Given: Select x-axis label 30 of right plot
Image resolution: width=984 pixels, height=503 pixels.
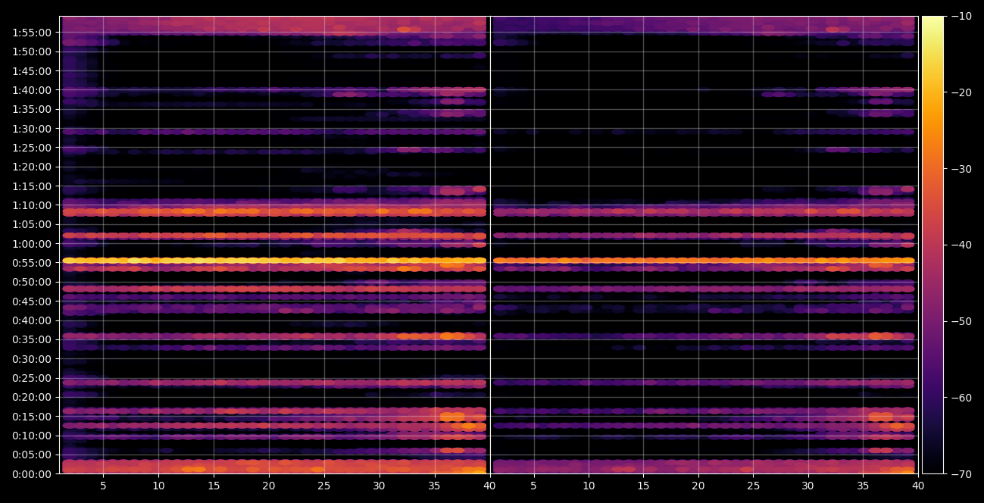Looking at the screenshot, I should point(808,485).
